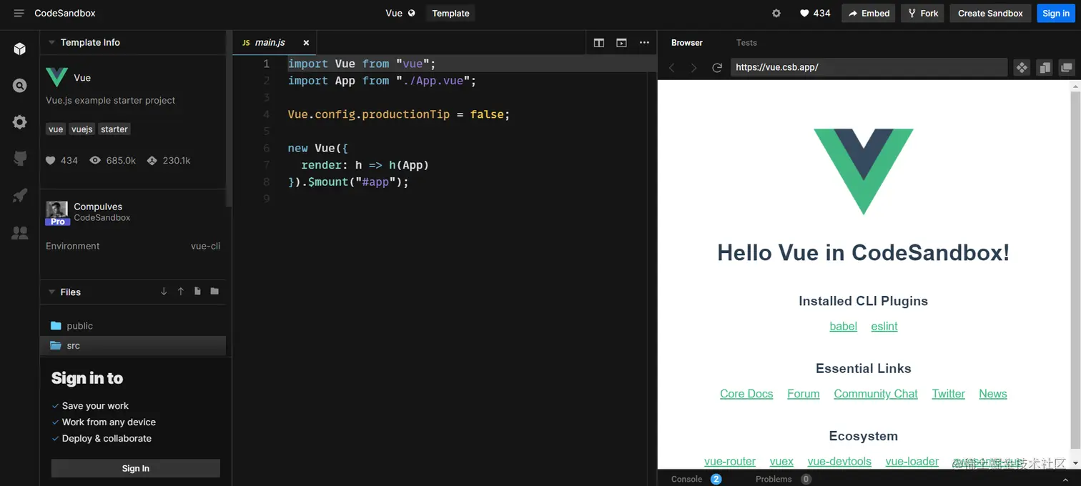
Task: Collapse the Template Info section
Action: coord(51,42)
